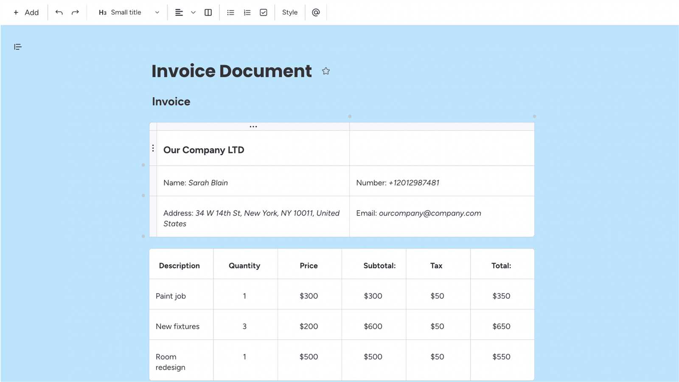The height and width of the screenshot is (382, 679).
Task: Click the left text alignment icon
Action: pyautogui.click(x=179, y=12)
